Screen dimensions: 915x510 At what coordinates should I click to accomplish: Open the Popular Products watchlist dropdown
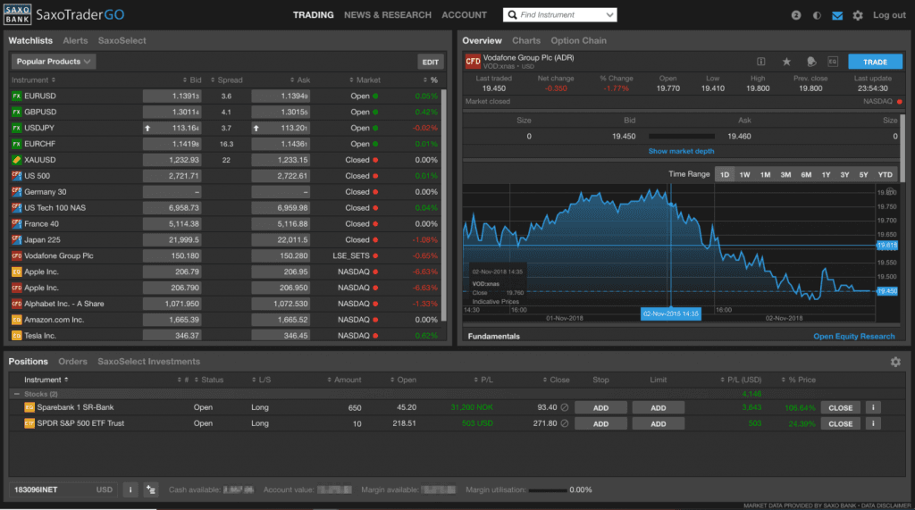(54, 62)
